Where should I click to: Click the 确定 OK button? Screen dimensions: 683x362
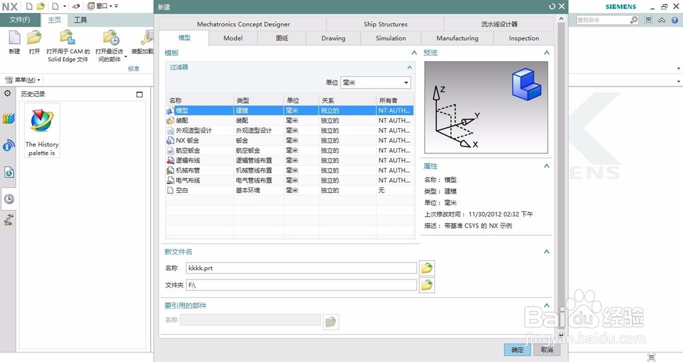pyautogui.click(x=518, y=350)
